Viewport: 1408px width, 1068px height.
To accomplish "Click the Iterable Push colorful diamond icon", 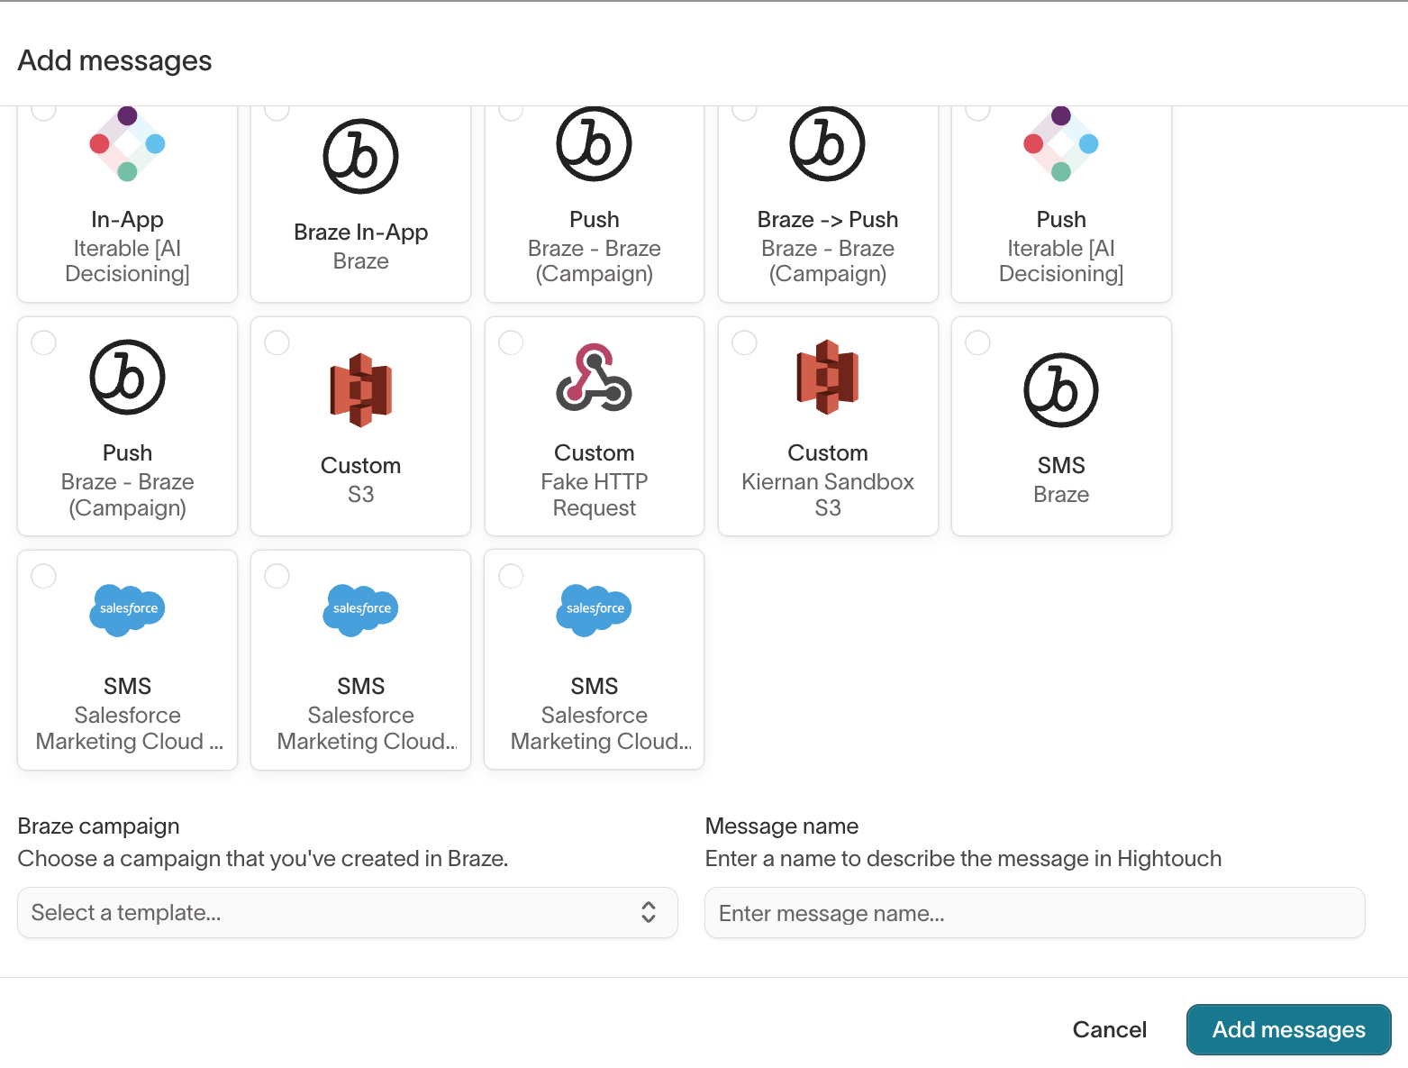I will 1060,144.
